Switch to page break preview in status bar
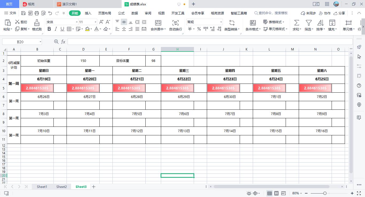Image resolution: width=365 pixels, height=197 pixels. (x=284, y=193)
